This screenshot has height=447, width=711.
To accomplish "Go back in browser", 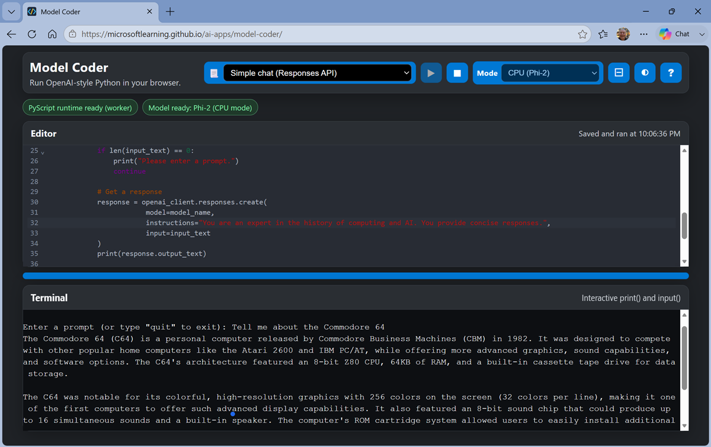I will (x=11, y=34).
